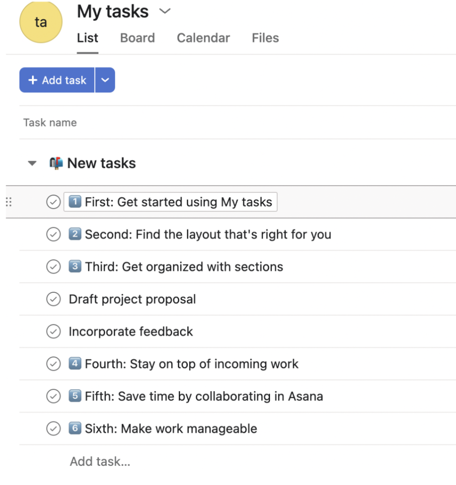
Task: Click the mailbox icon beside New tasks
Action: pos(57,163)
